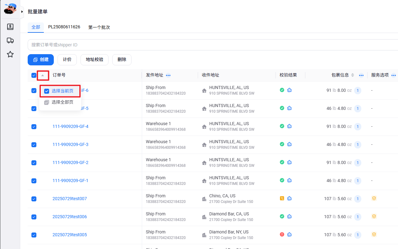Collapse the selection dropdown arrow beside header checkbox
398x249 pixels.
point(43,75)
